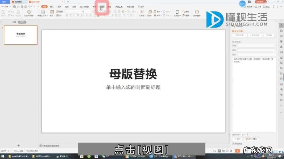Screen dimensions: 284x159
Task: Open the 文件 file menu dropdown
Action: coord(6,7)
